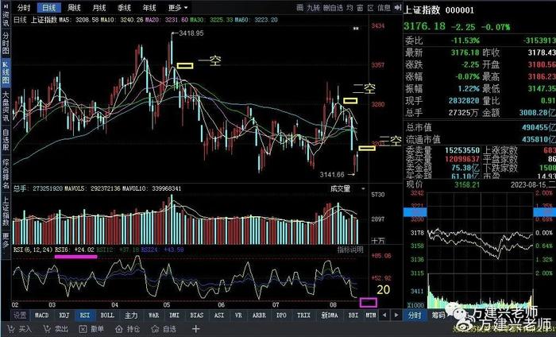Screen dimensions: 556x337
Task: Enable the BOLL indicator
Action: coord(107,316)
